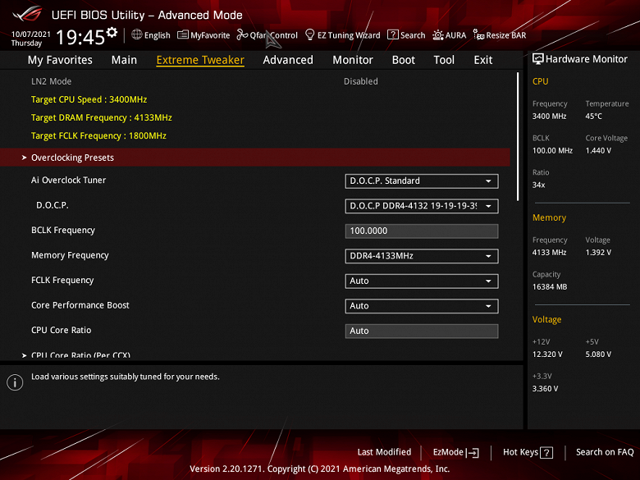Click the Hot Keys question mark icon
Image resolution: width=640 pixels, height=480 pixels.
pos(546,453)
